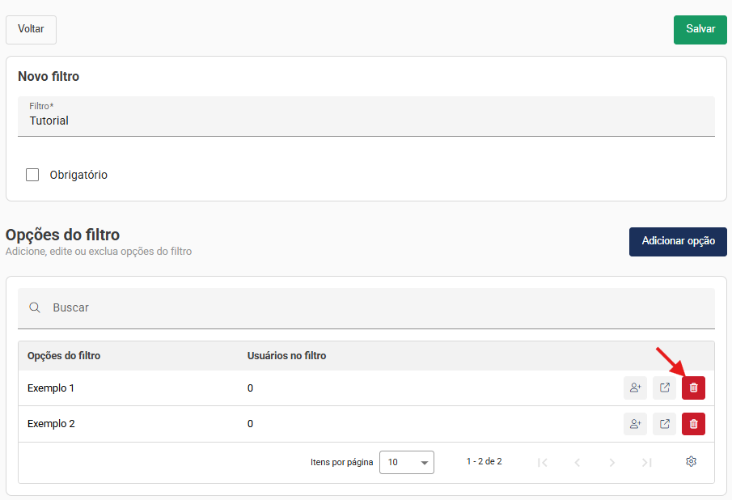Enable the Obrigatório checkbox
Viewport: 732px width, 500px height.
[32, 175]
